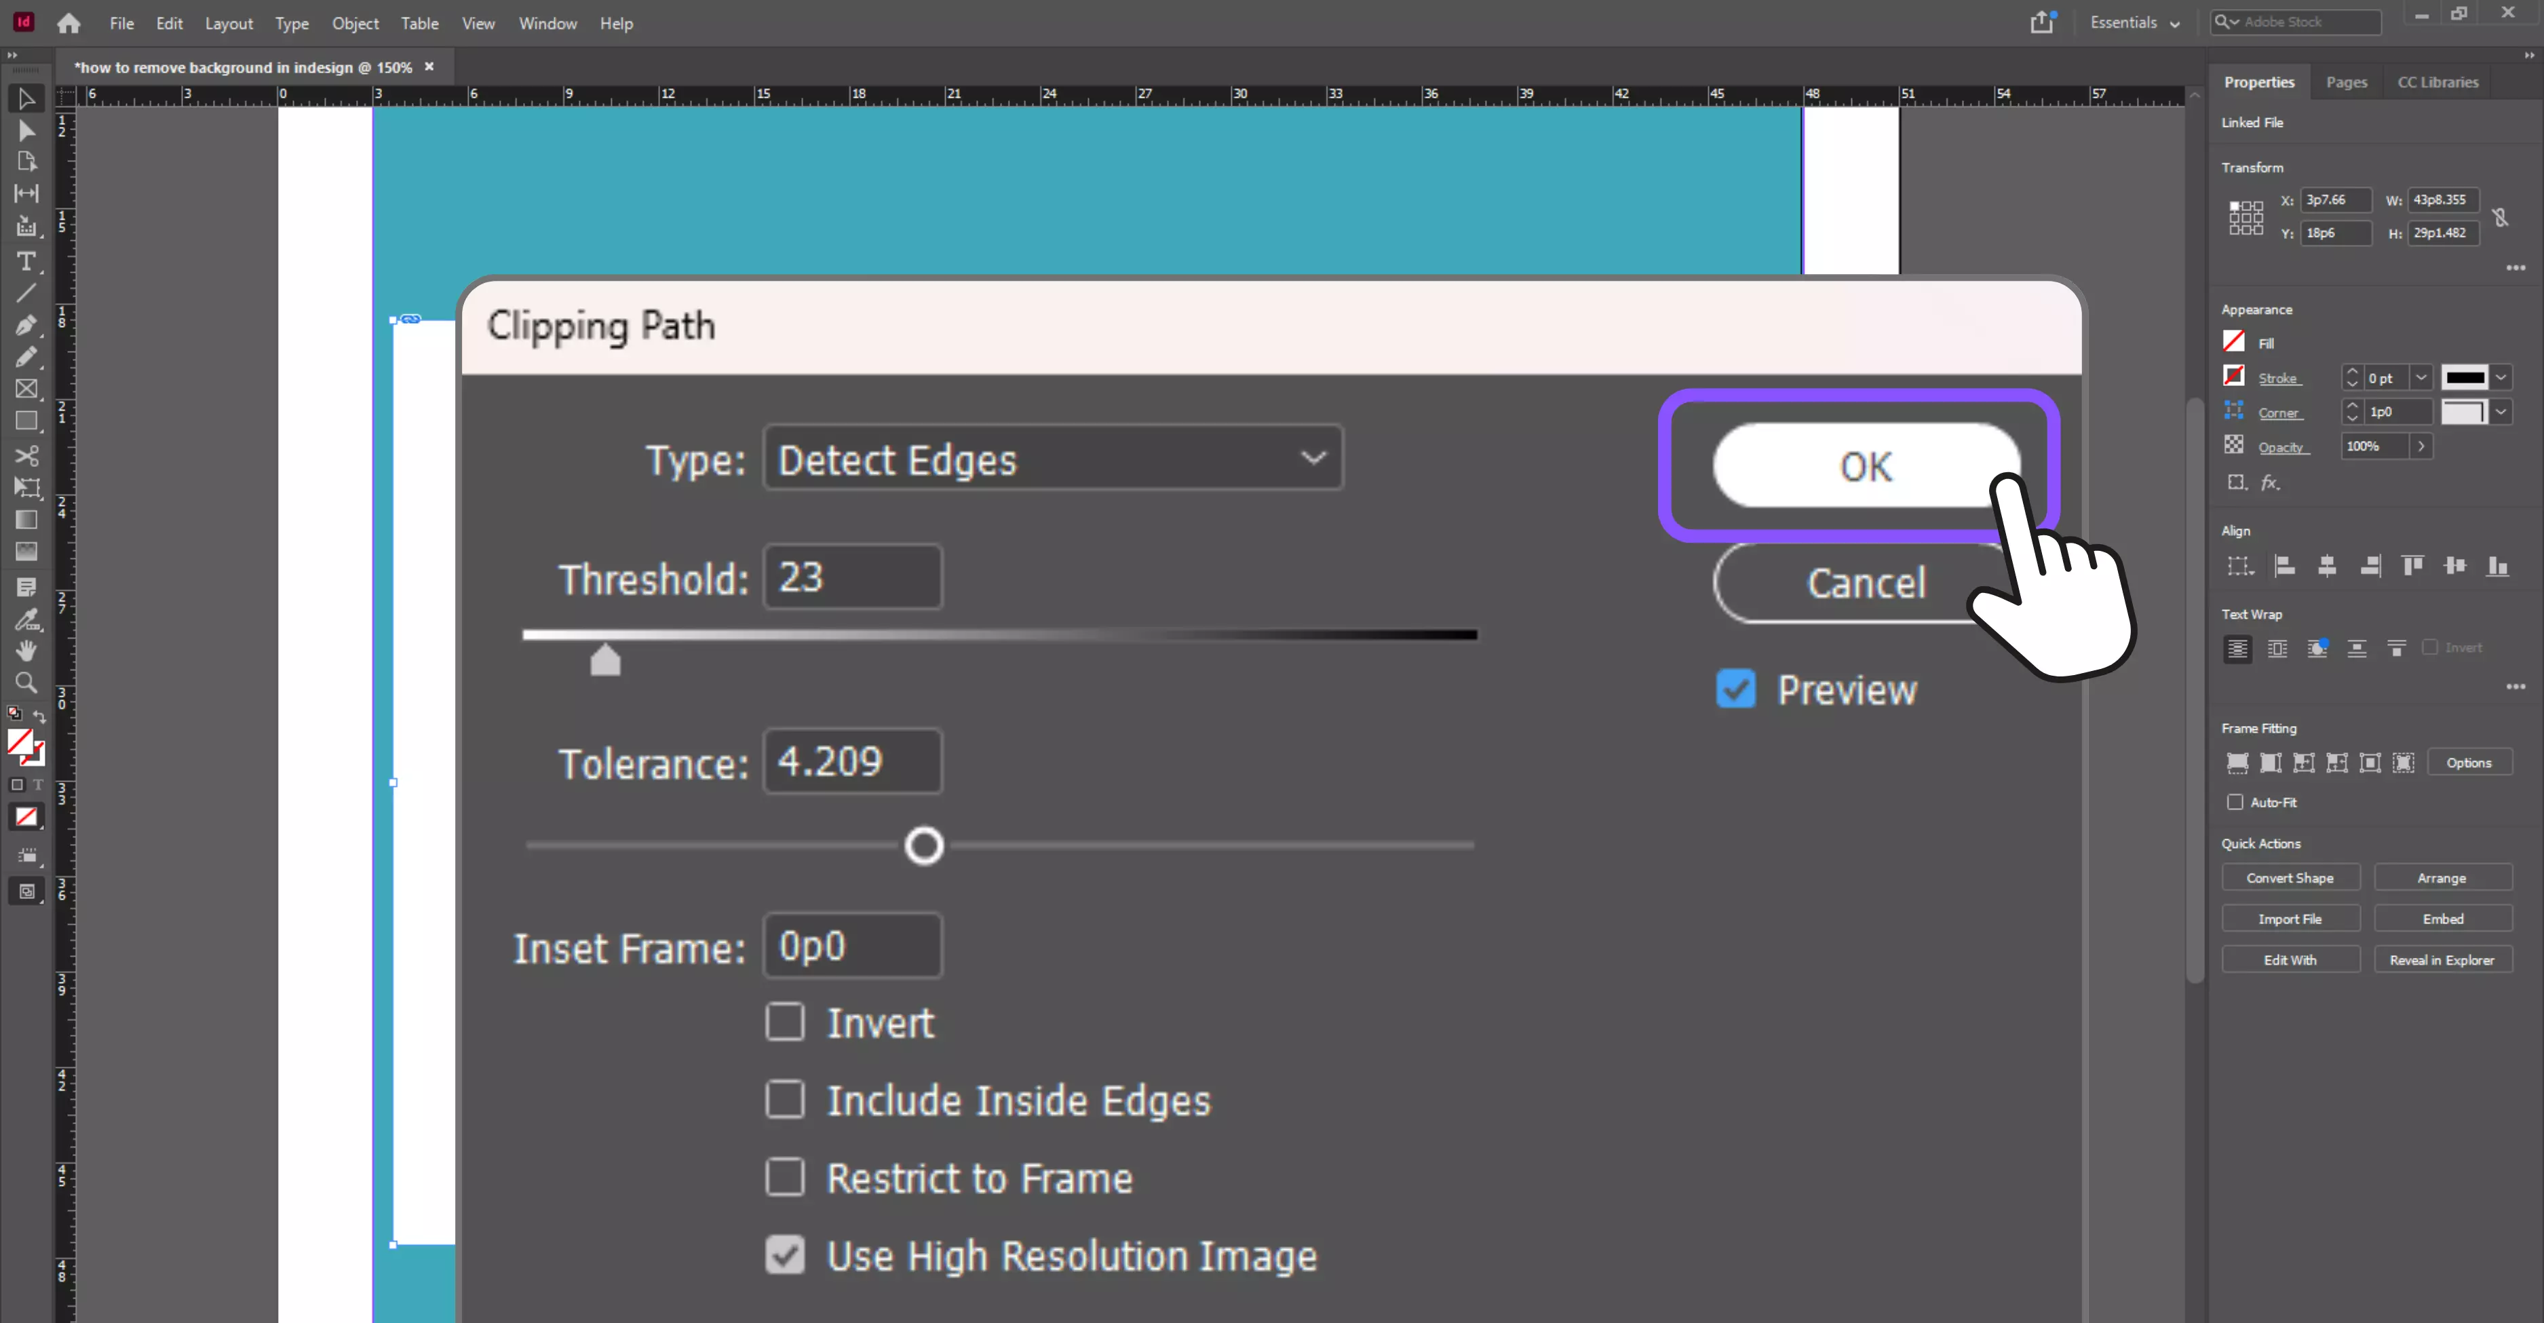Pick the Hand tool
2544x1323 pixels.
point(26,650)
